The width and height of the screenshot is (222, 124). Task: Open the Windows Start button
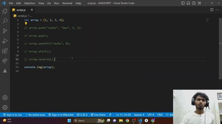(x=69, y=121)
